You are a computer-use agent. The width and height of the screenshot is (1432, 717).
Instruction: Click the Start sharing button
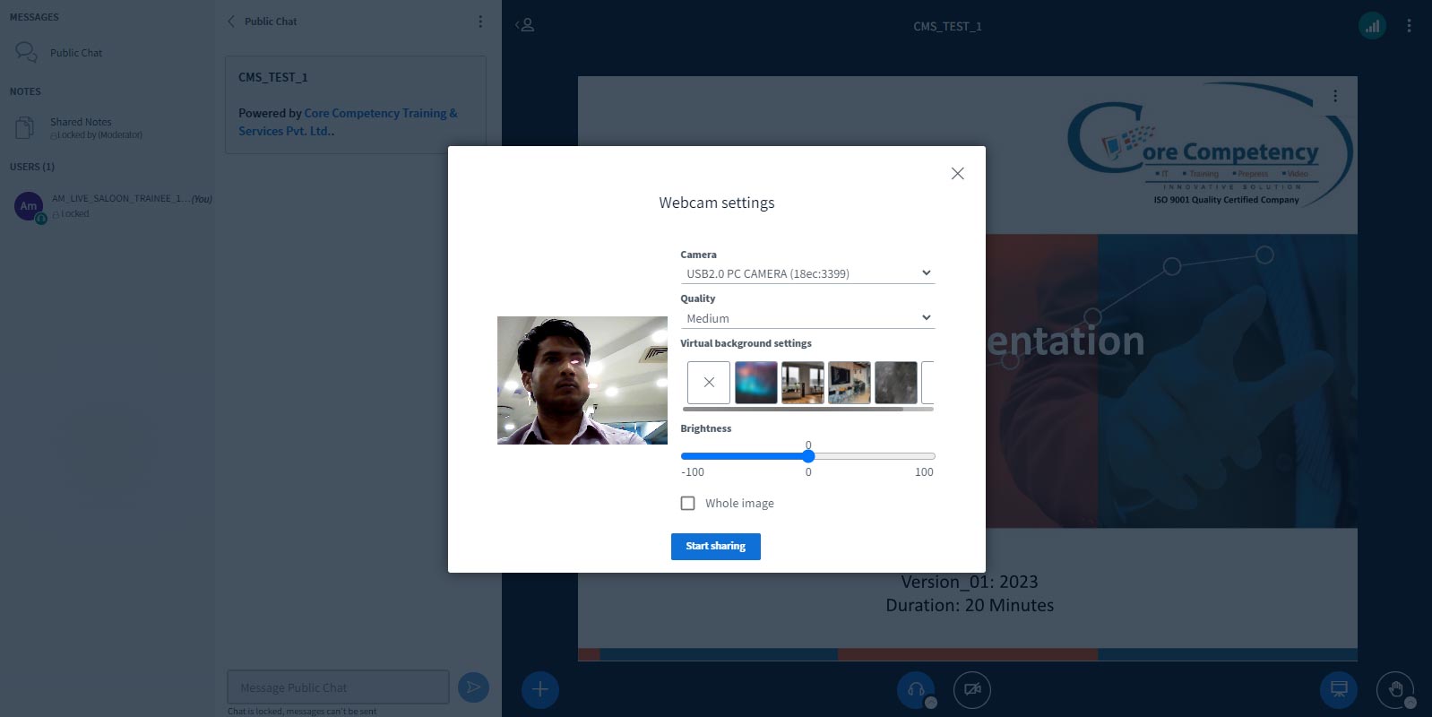[716, 547]
